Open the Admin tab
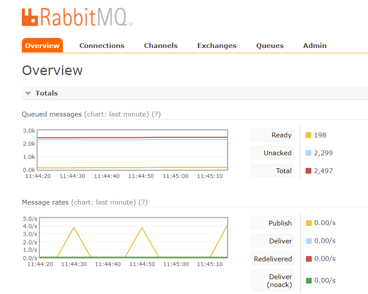The height and width of the screenshot is (294, 368). (x=315, y=45)
